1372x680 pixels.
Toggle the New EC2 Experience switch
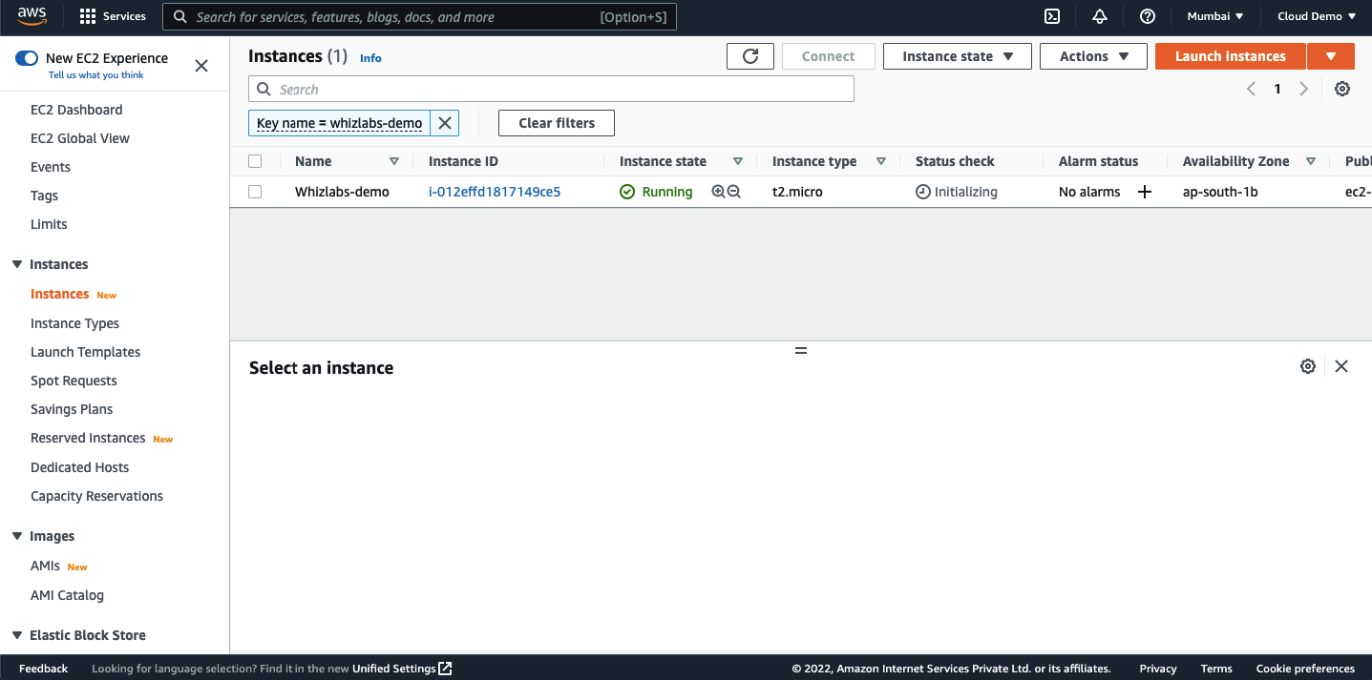tap(27, 58)
